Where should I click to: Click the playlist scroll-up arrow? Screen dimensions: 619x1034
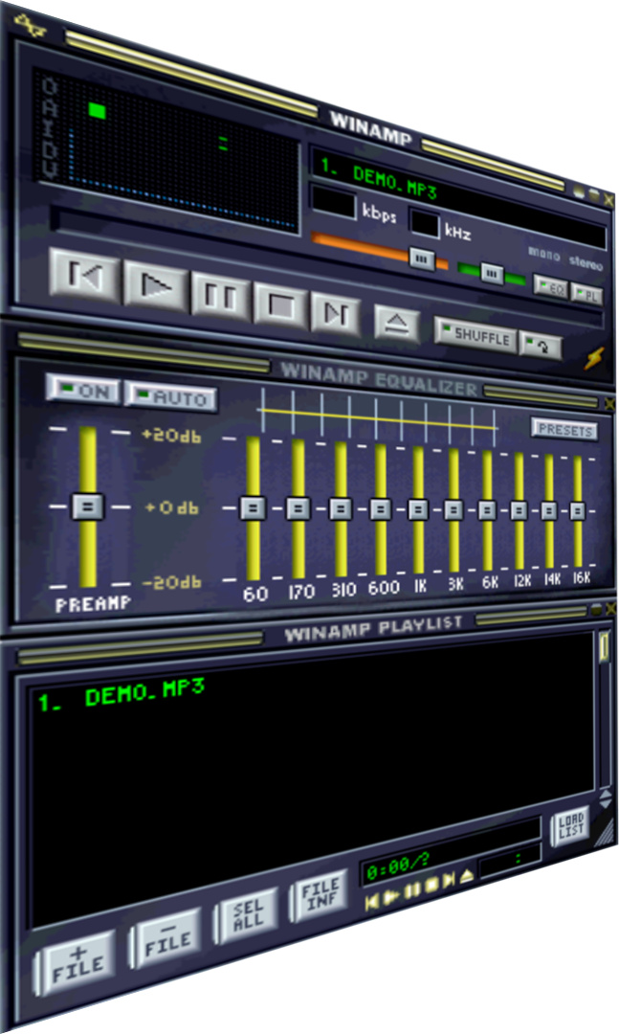[x=606, y=796]
